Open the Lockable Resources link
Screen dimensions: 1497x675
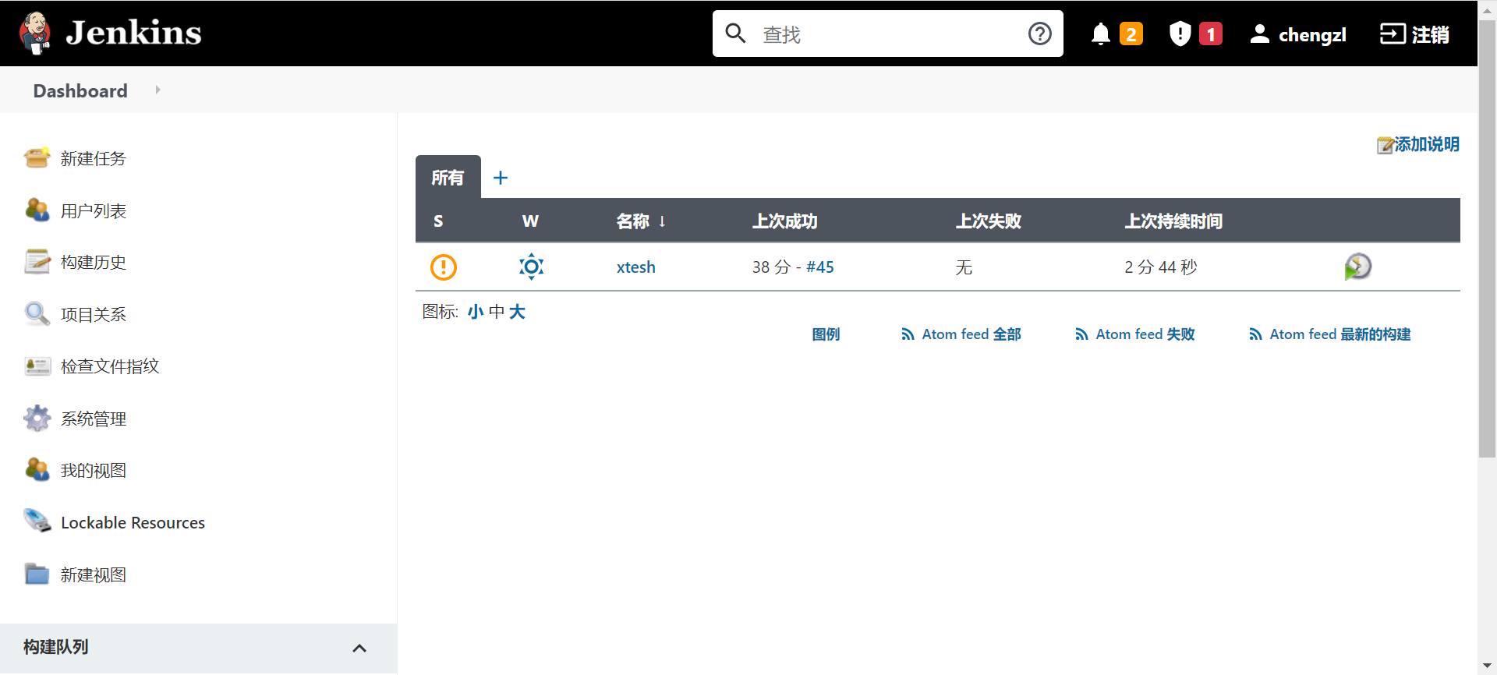pos(133,522)
